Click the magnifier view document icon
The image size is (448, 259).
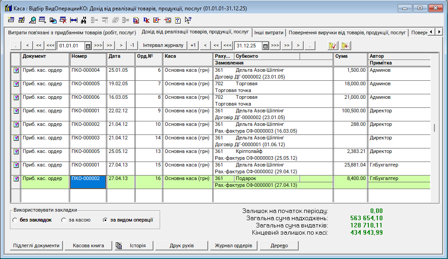[33, 20]
